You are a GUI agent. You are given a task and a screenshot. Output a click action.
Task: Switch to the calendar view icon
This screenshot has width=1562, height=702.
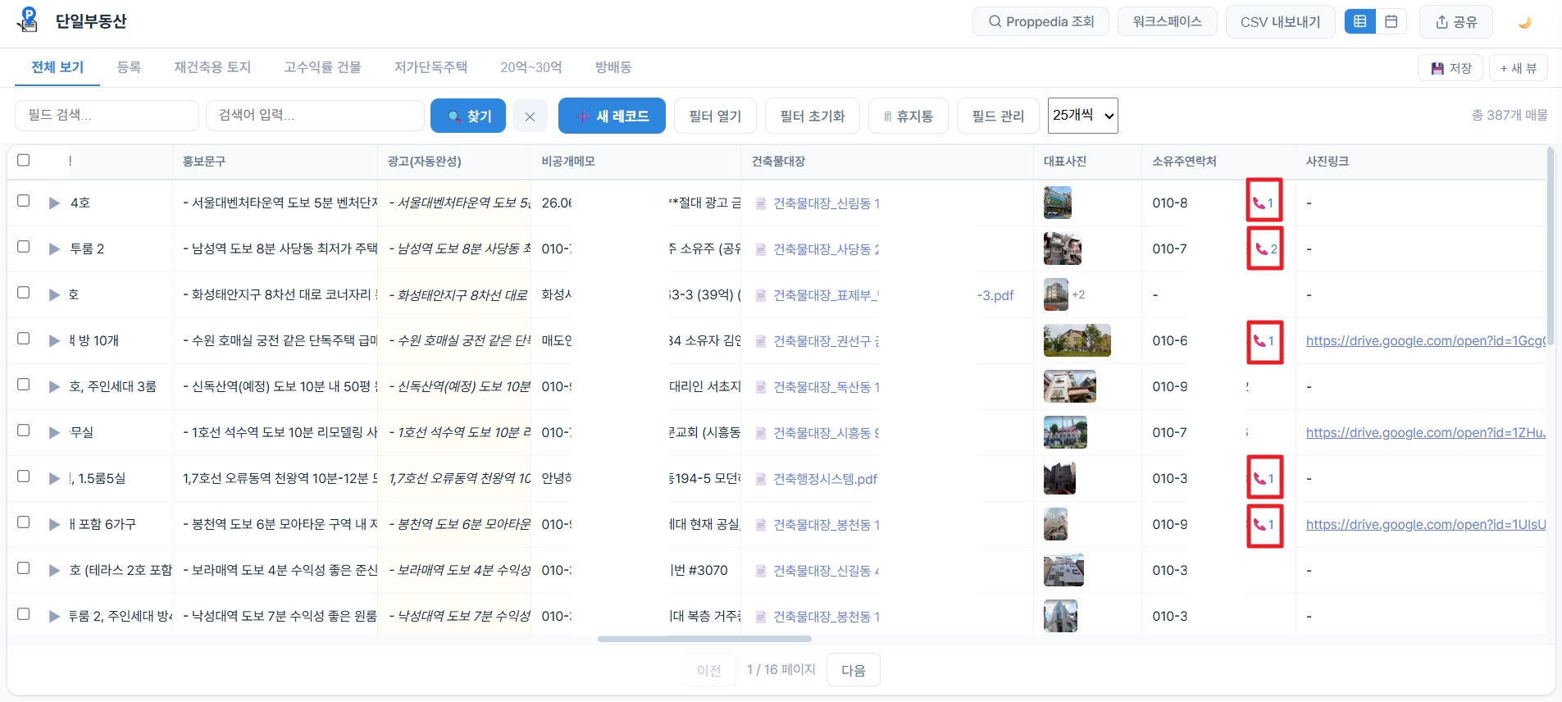pyautogui.click(x=1391, y=22)
